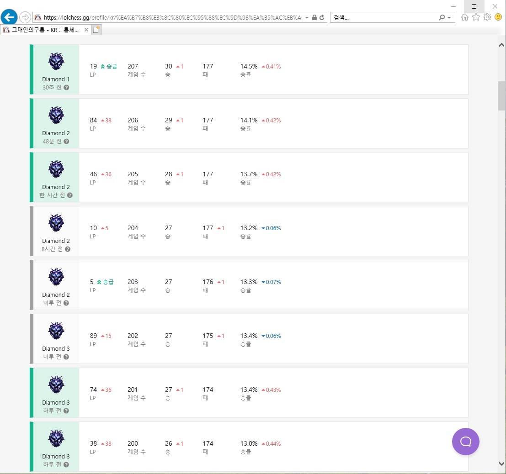Image resolution: width=506 pixels, height=474 pixels.
Task: Open the search provider dropdown arrow
Action: [x=449, y=17]
